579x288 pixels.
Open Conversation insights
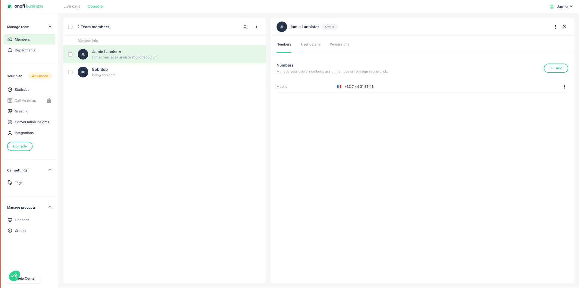click(30, 122)
